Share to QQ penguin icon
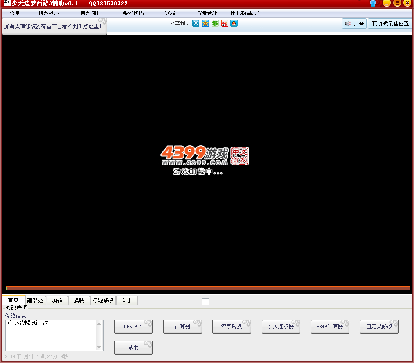 point(234,23)
